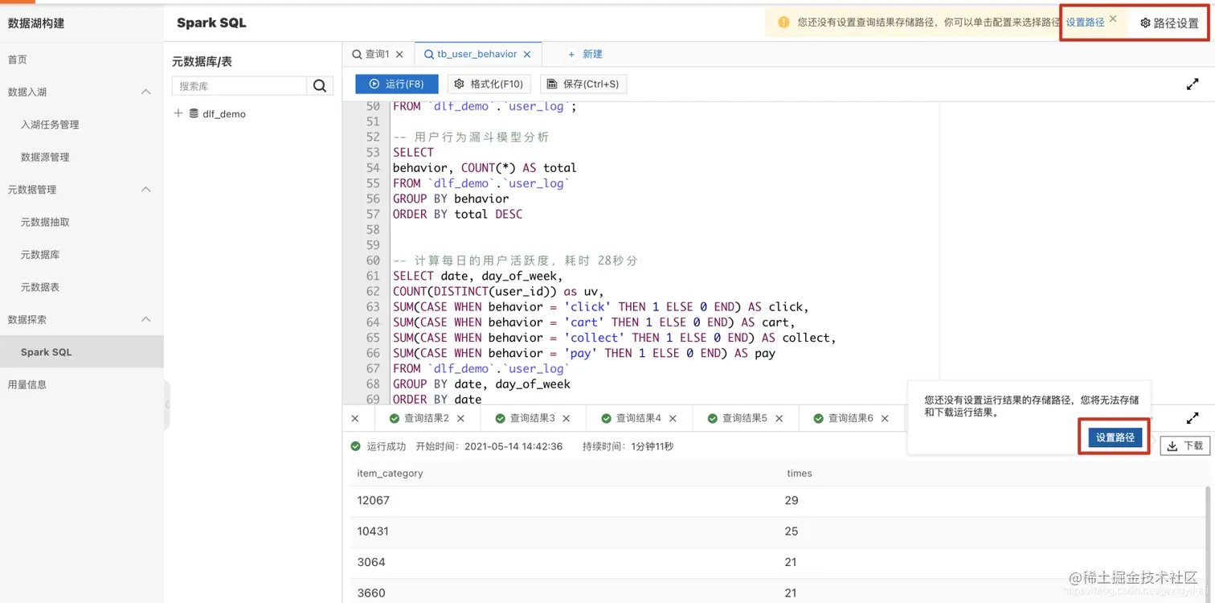Click the expand icon in results panel
Viewport: 1215px width, 603px height.
coord(1192,419)
